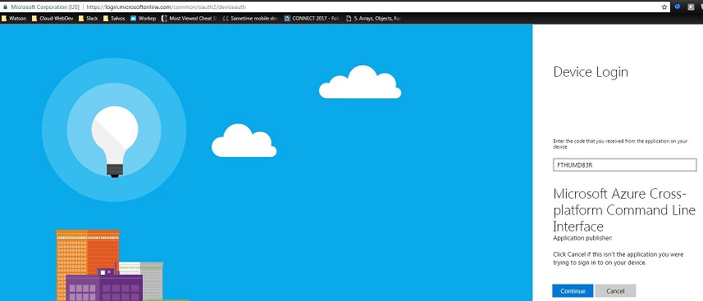Open the 5. Arrays, Objects bookmark
Screen dimensions: 703x301
pyautogui.click(x=374, y=19)
